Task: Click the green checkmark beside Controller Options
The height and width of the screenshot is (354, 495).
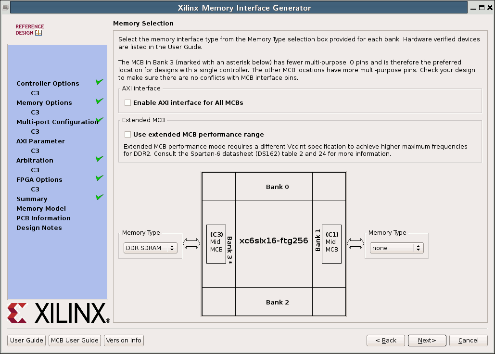Action: tap(100, 82)
